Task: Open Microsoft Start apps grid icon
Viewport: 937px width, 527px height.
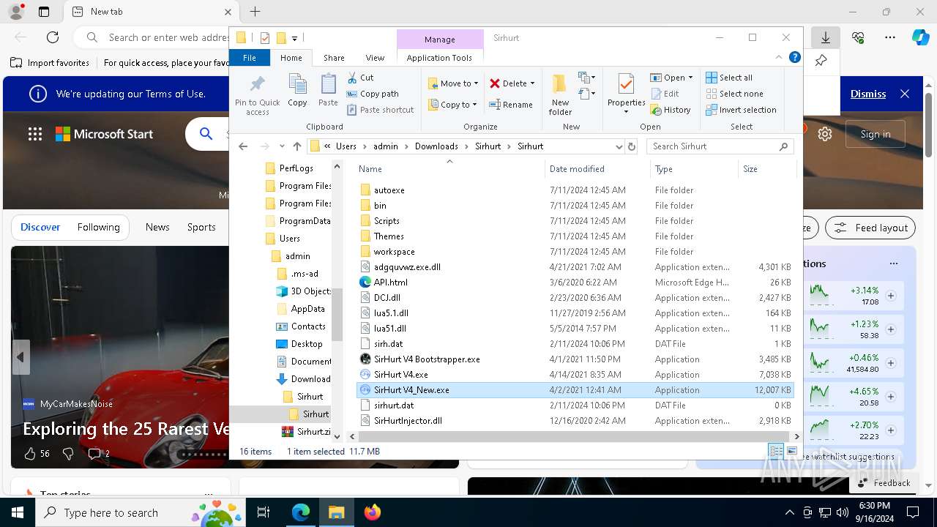Action: (x=34, y=134)
